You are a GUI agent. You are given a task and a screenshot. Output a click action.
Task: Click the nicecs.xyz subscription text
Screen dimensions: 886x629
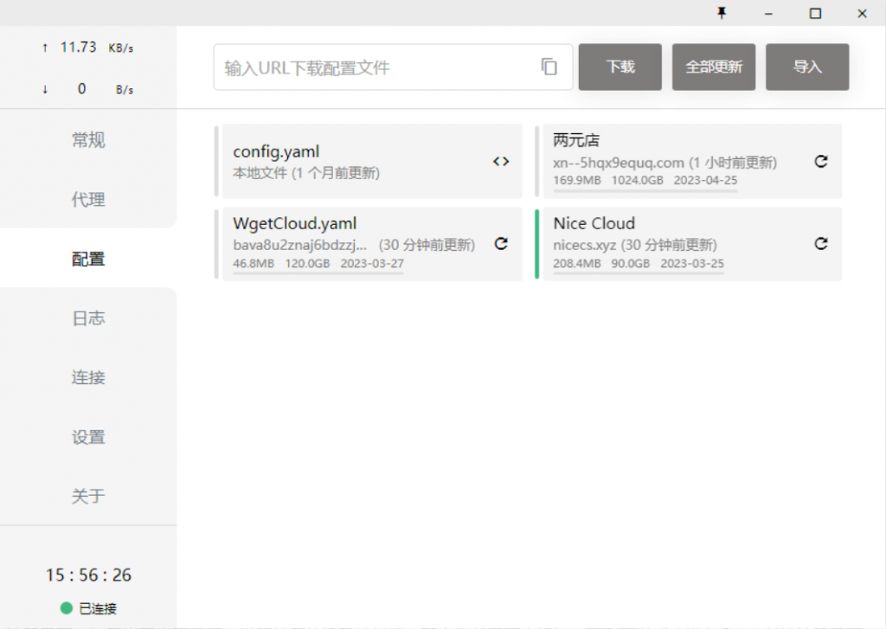pos(584,245)
